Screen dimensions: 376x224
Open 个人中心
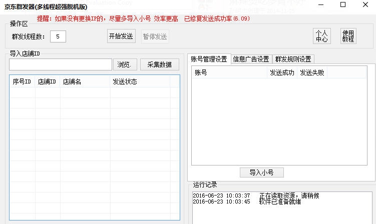click(x=322, y=36)
